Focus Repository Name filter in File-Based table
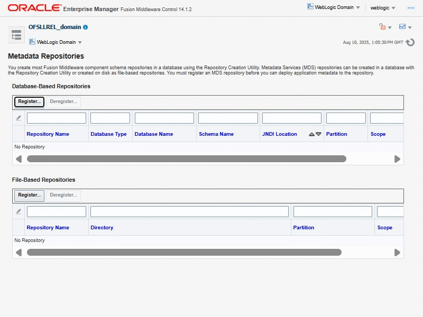Viewport: 423px width, 317px height. pos(57,212)
